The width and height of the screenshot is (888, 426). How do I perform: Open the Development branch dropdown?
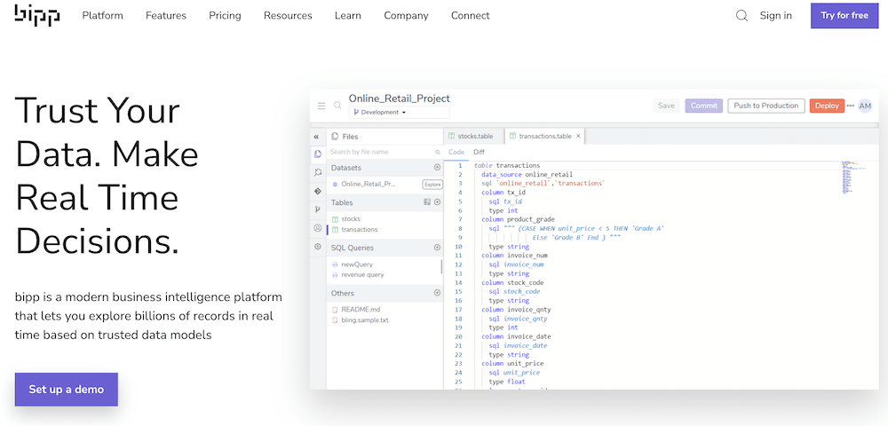coord(399,112)
